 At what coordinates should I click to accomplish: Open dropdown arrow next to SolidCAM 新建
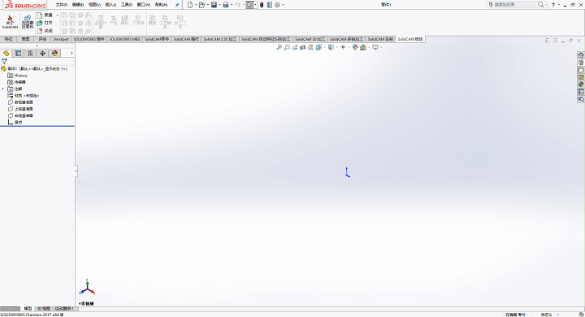click(57, 15)
